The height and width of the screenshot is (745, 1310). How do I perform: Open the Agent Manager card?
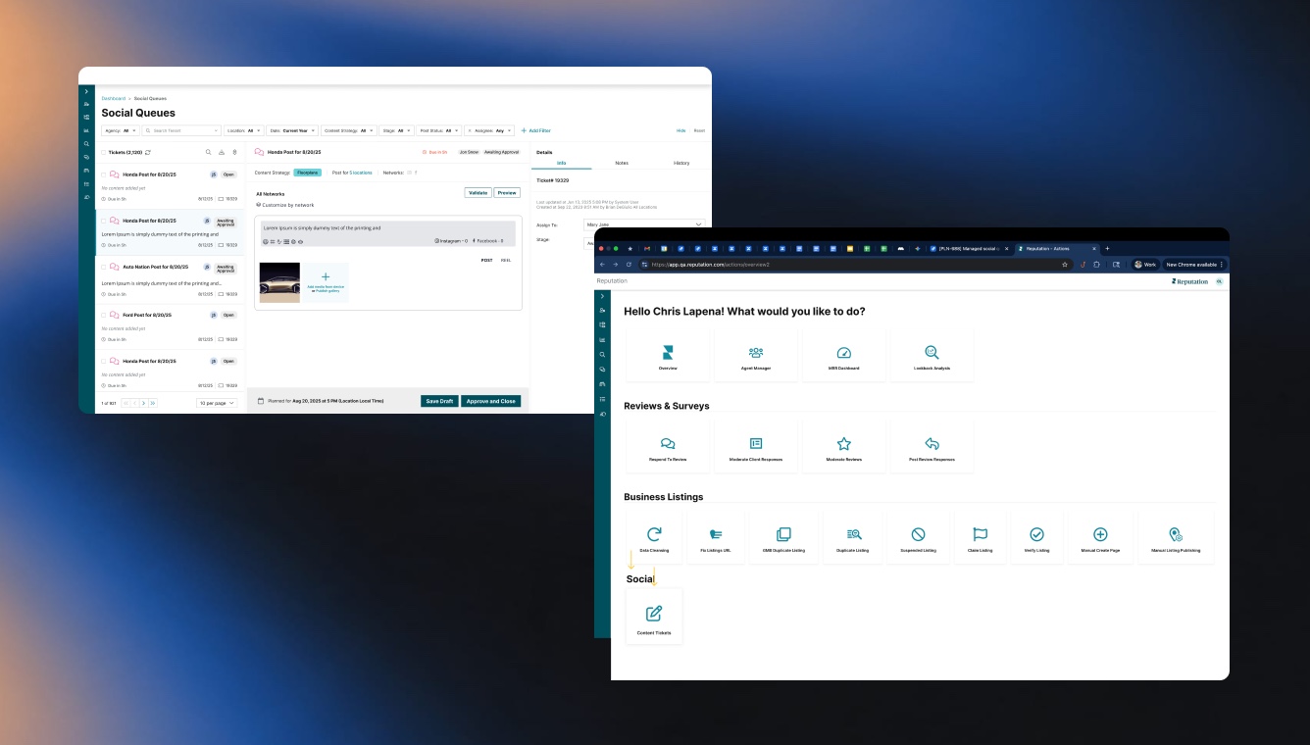click(756, 355)
